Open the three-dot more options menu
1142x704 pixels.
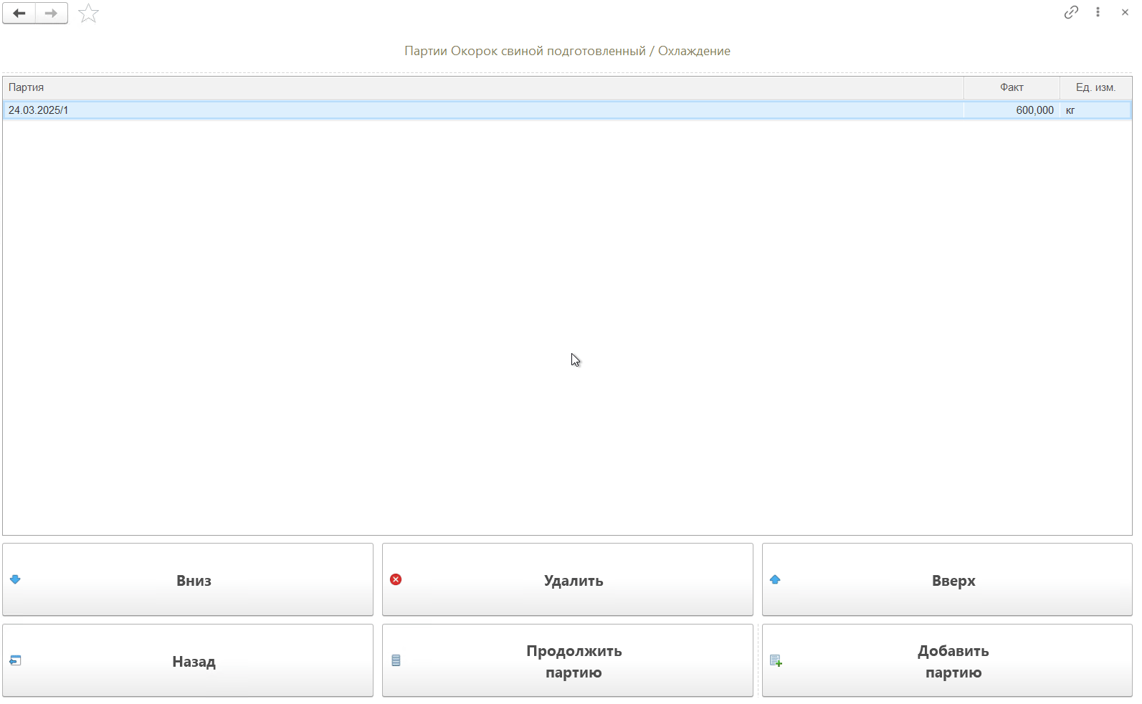pos(1098,12)
